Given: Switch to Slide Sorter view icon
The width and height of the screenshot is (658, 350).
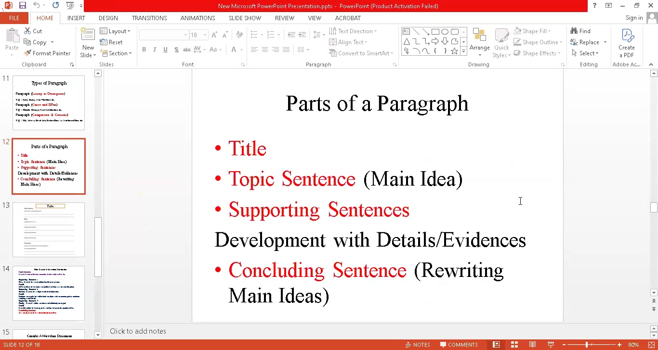Looking at the screenshot, I should pyautogui.click(x=514, y=345).
